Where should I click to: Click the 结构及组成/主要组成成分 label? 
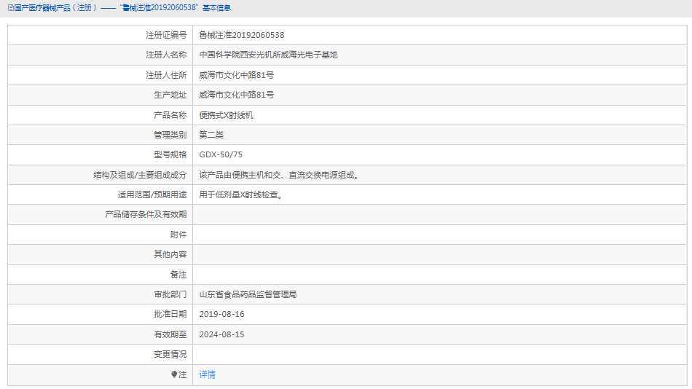pyautogui.click(x=141, y=175)
